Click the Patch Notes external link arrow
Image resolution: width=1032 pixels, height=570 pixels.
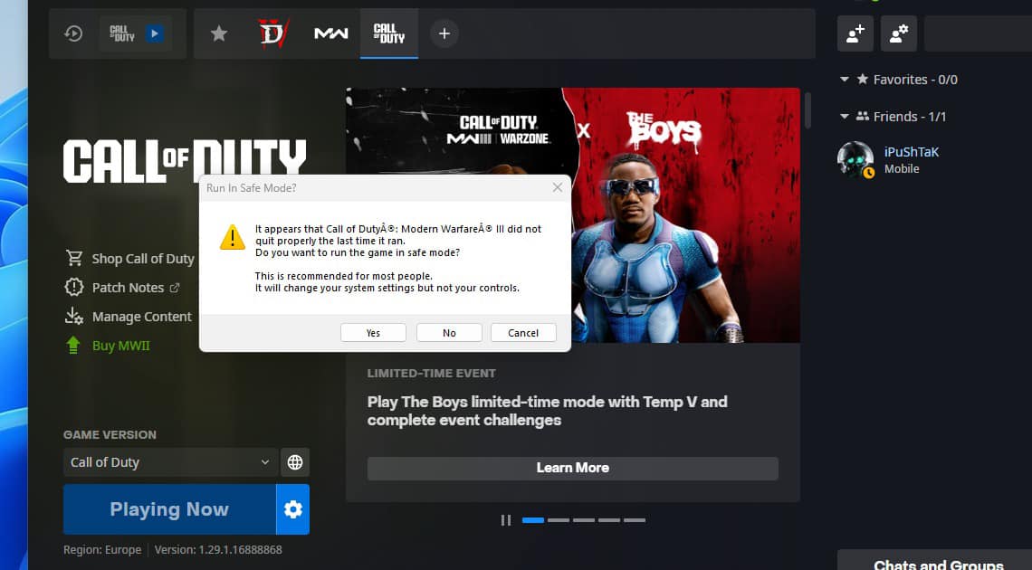click(x=175, y=288)
